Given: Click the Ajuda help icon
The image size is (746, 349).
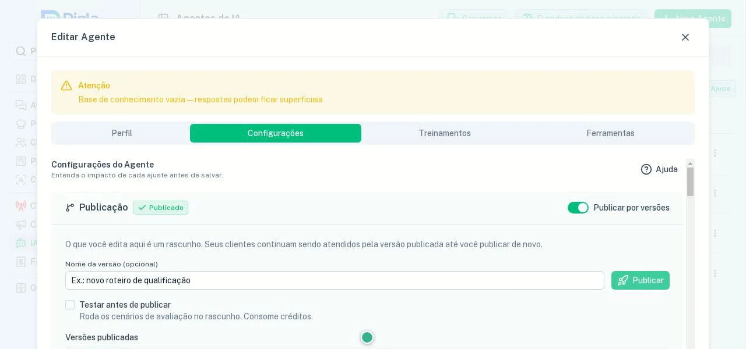Looking at the screenshot, I should point(646,169).
